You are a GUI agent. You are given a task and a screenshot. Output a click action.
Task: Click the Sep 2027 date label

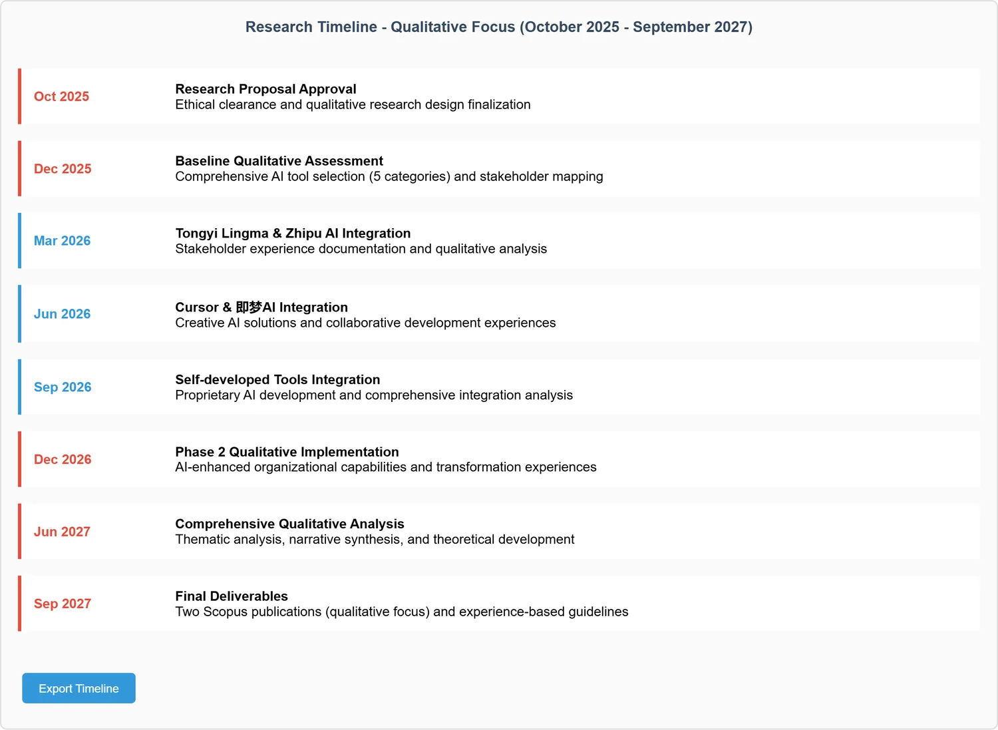[x=63, y=604]
